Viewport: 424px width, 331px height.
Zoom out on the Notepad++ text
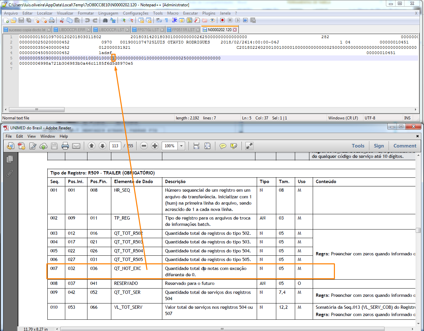pos(131,20)
